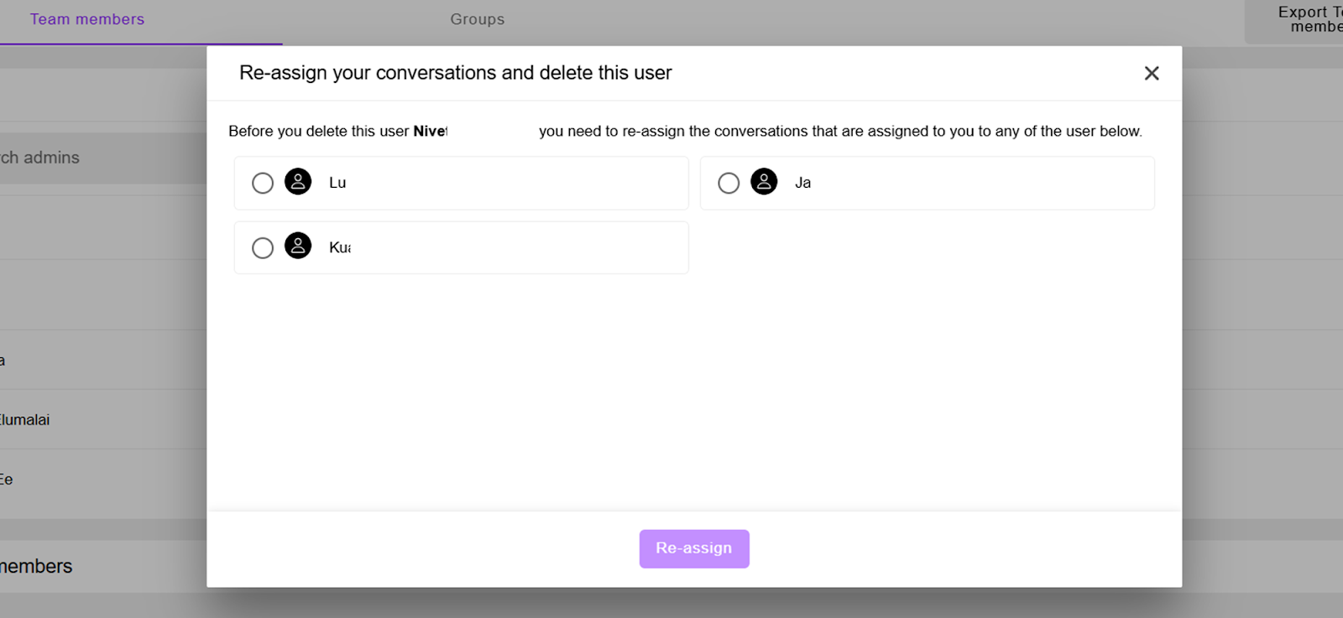Select the Elumalai row in background list
Viewport: 1343px width, 618px height.
coord(102,419)
